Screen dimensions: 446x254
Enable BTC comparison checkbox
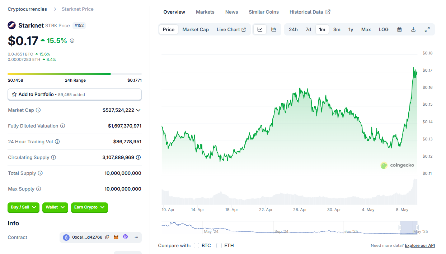[196, 245]
